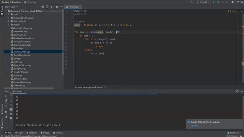This screenshot has height=137, width=244.
Task: Click Select Opened File target icon
Action: click(x=43, y=7)
